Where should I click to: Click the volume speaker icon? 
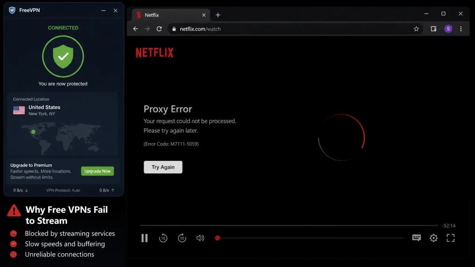pyautogui.click(x=200, y=238)
